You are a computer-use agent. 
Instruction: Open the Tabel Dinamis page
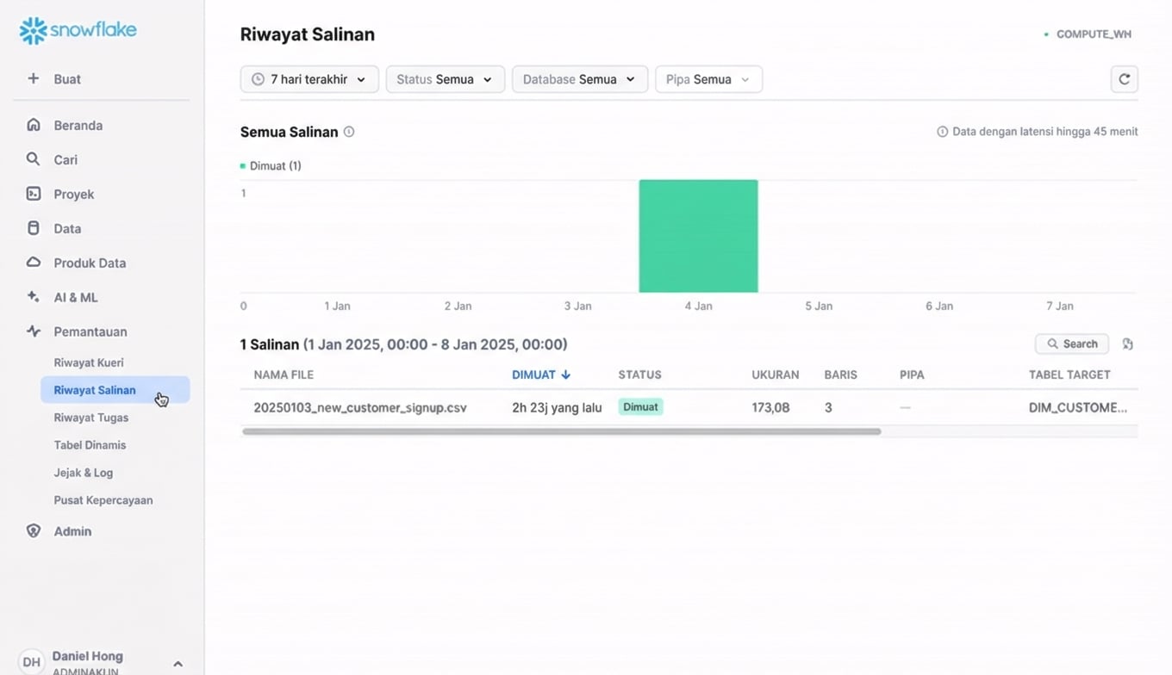pos(90,445)
